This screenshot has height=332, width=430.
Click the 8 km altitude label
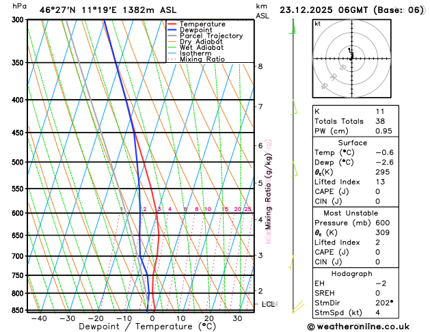(x=260, y=66)
